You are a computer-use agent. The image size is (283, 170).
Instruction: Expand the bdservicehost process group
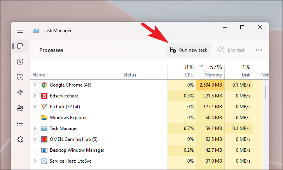[35, 95]
